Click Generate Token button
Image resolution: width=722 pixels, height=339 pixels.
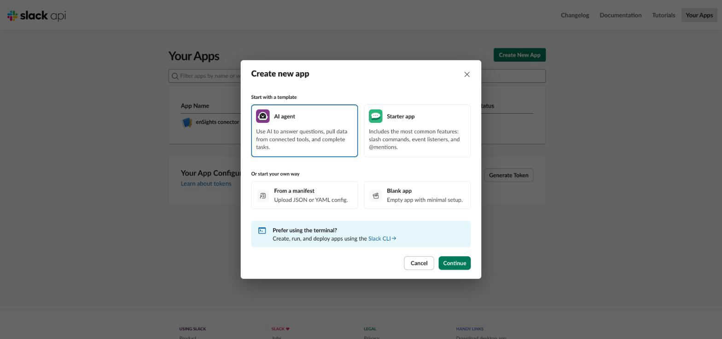click(508, 175)
